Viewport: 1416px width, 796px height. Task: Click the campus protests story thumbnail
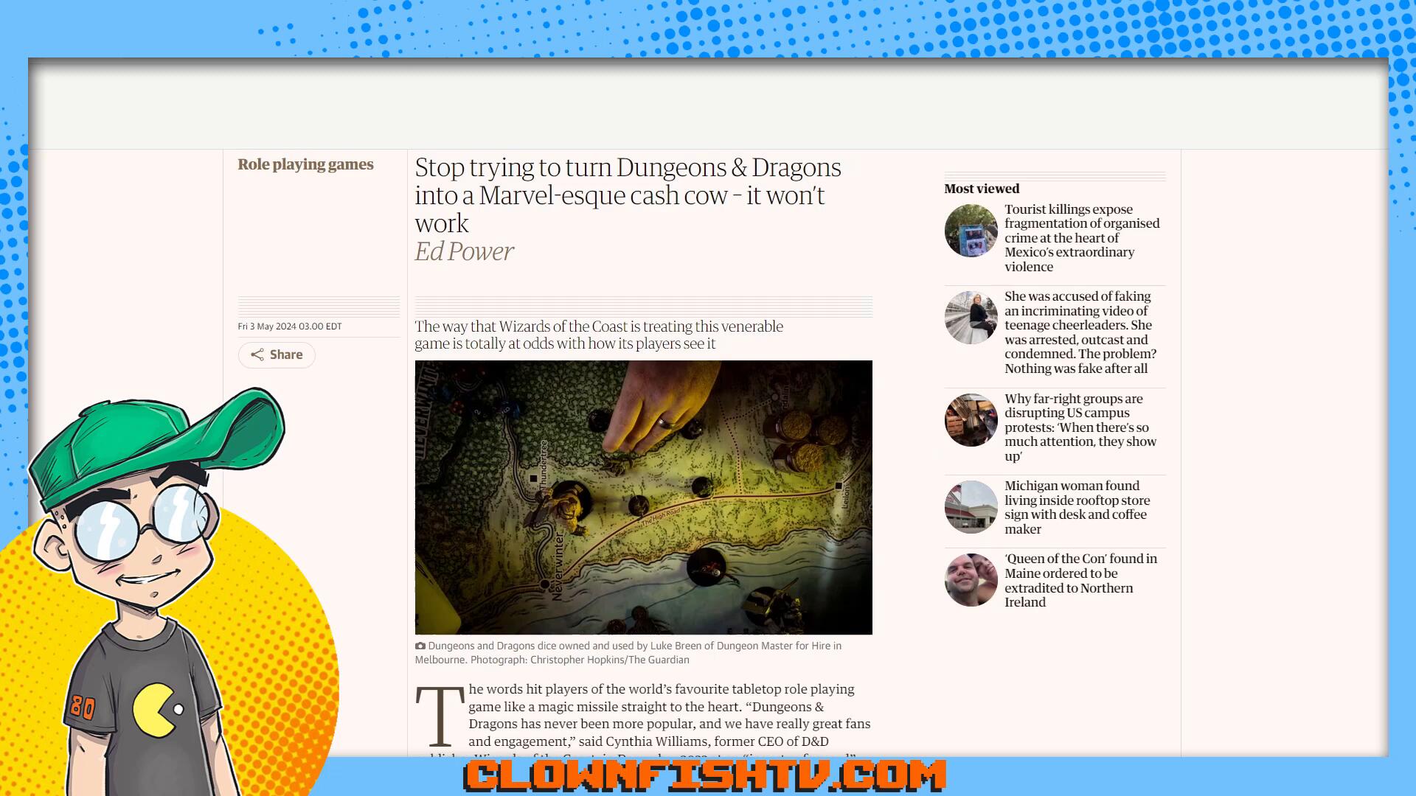coord(971,420)
